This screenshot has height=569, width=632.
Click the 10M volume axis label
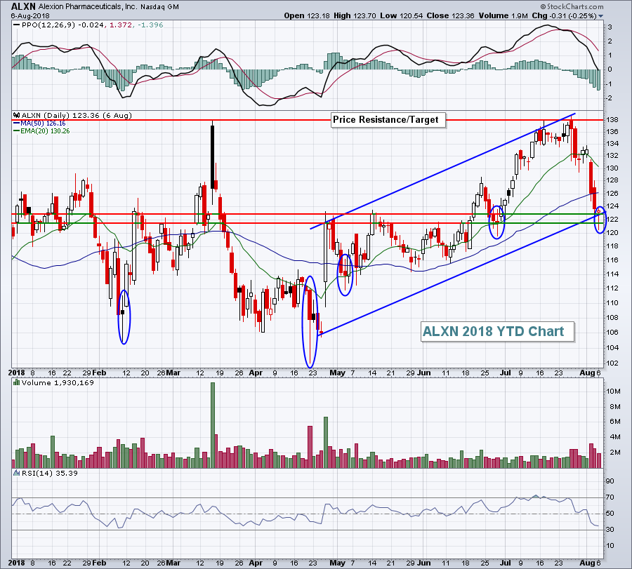point(614,391)
